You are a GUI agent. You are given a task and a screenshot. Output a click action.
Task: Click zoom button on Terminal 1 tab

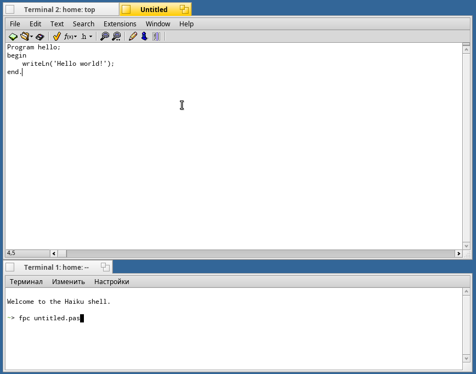tap(105, 267)
